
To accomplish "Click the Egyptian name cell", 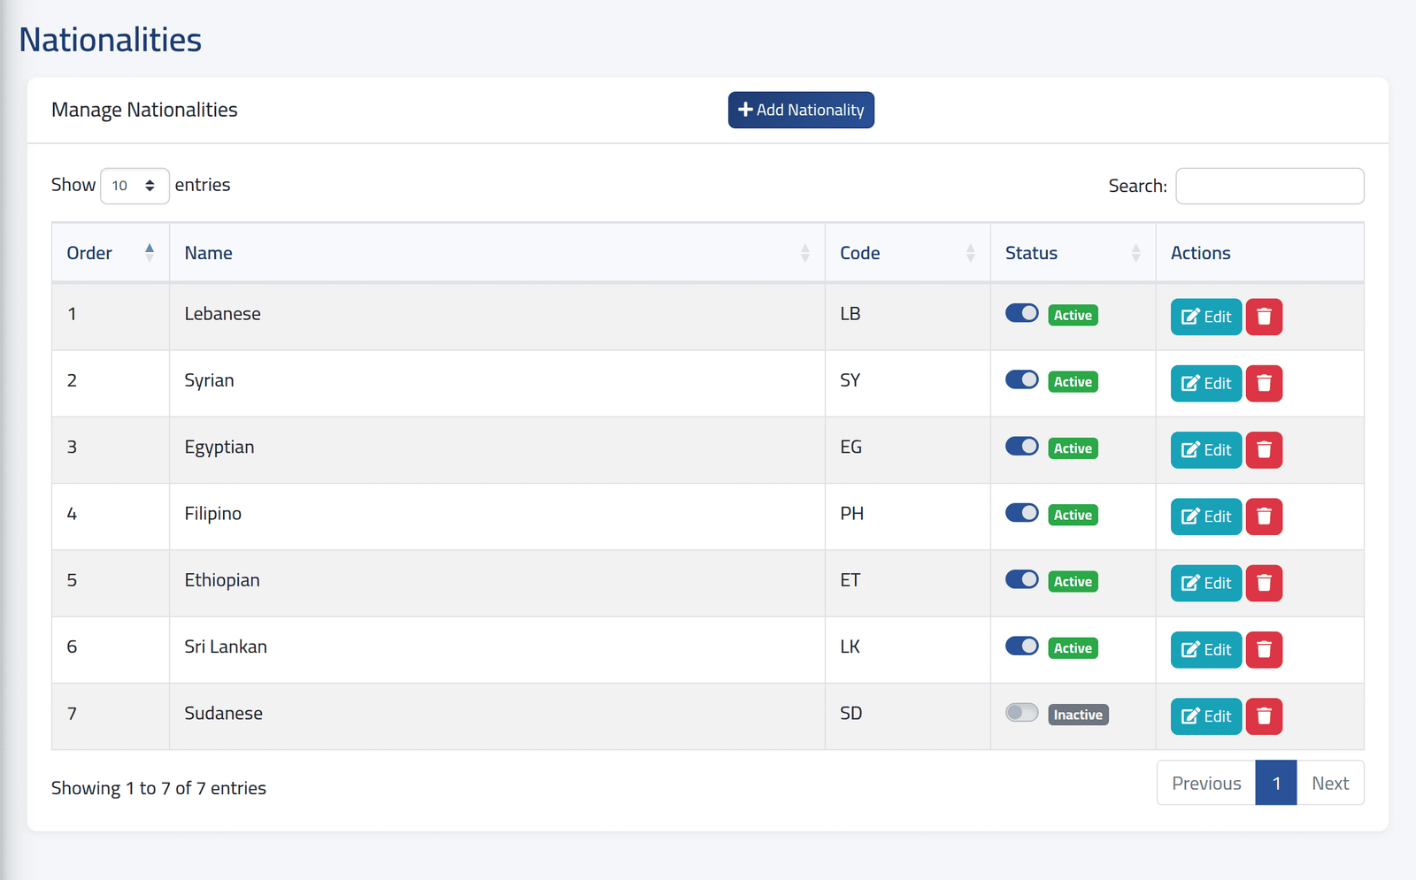I will pyautogui.click(x=497, y=449).
